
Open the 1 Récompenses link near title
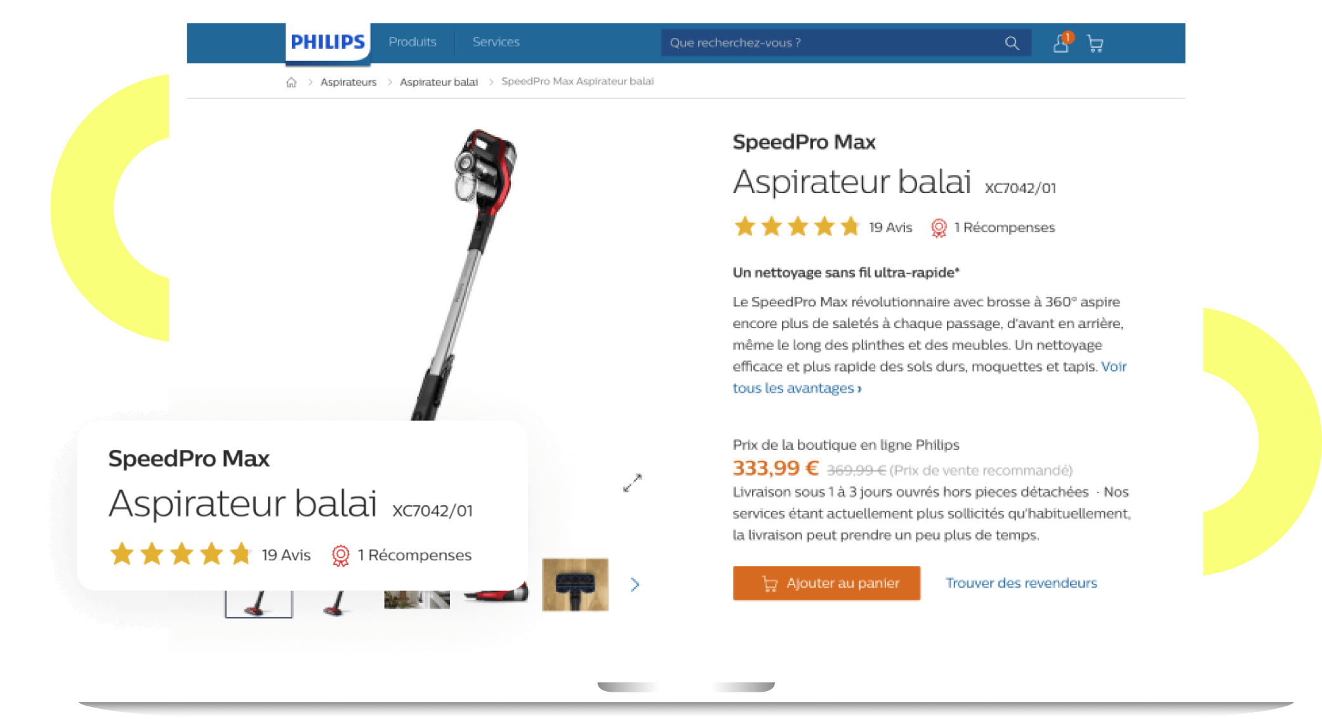[1004, 227]
